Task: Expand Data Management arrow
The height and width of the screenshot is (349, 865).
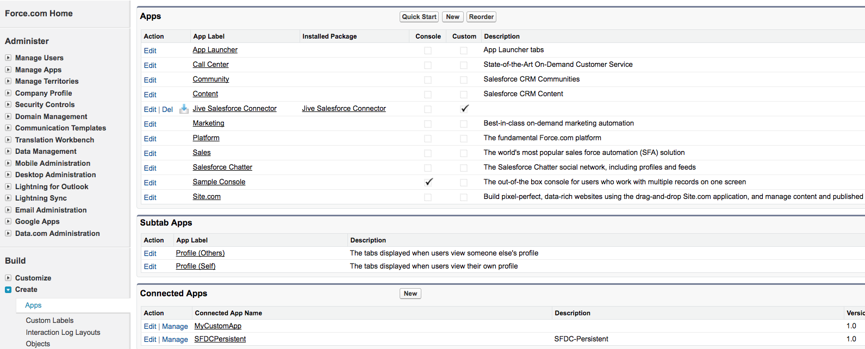Action: coord(8,151)
